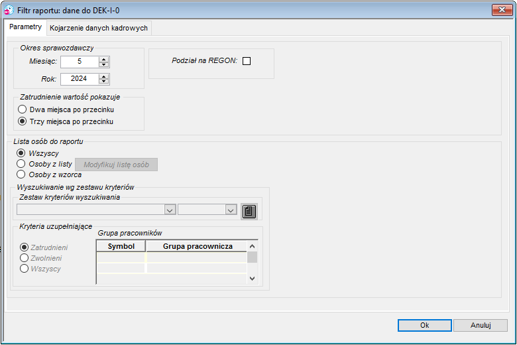Click the first empty Symbol cell
Image resolution: width=517 pixels, height=345 pixels.
click(121, 257)
